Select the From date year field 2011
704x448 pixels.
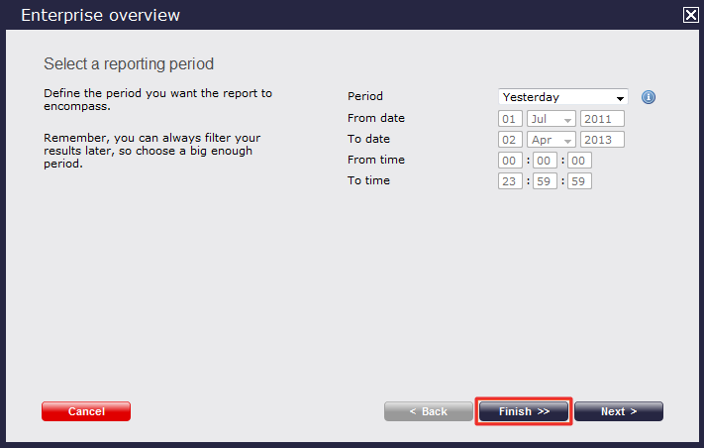point(602,119)
